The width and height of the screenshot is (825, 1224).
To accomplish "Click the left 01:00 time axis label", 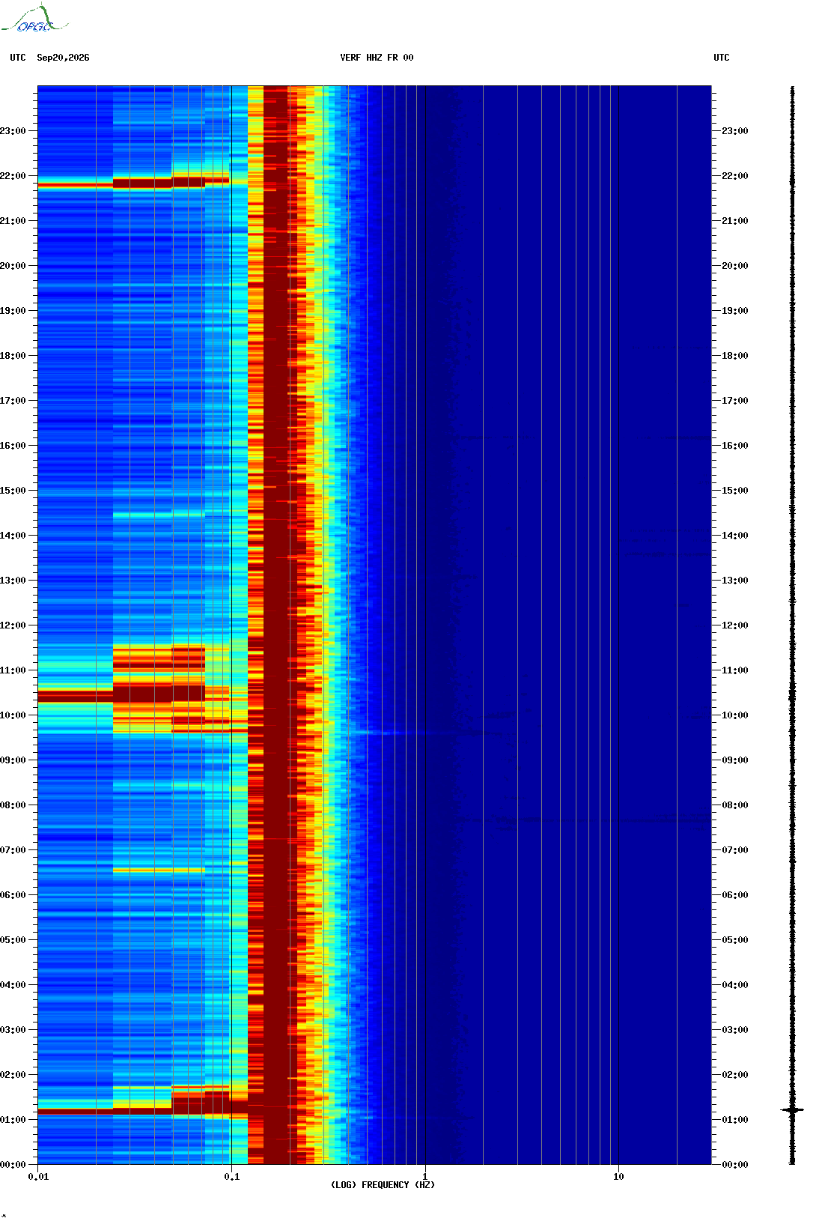I will [x=13, y=1120].
